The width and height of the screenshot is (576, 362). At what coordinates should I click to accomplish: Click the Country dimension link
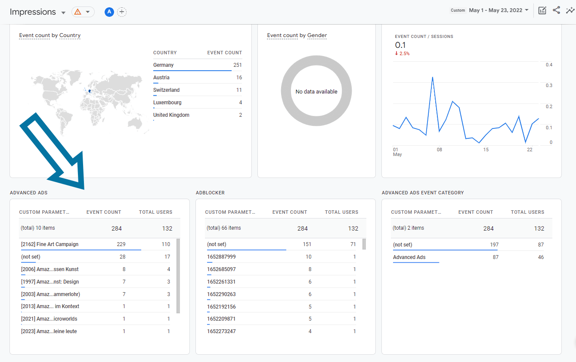click(70, 35)
